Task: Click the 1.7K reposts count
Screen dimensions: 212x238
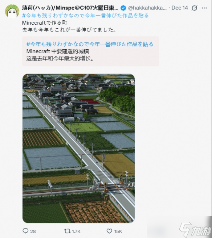Action: pos(76,231)
